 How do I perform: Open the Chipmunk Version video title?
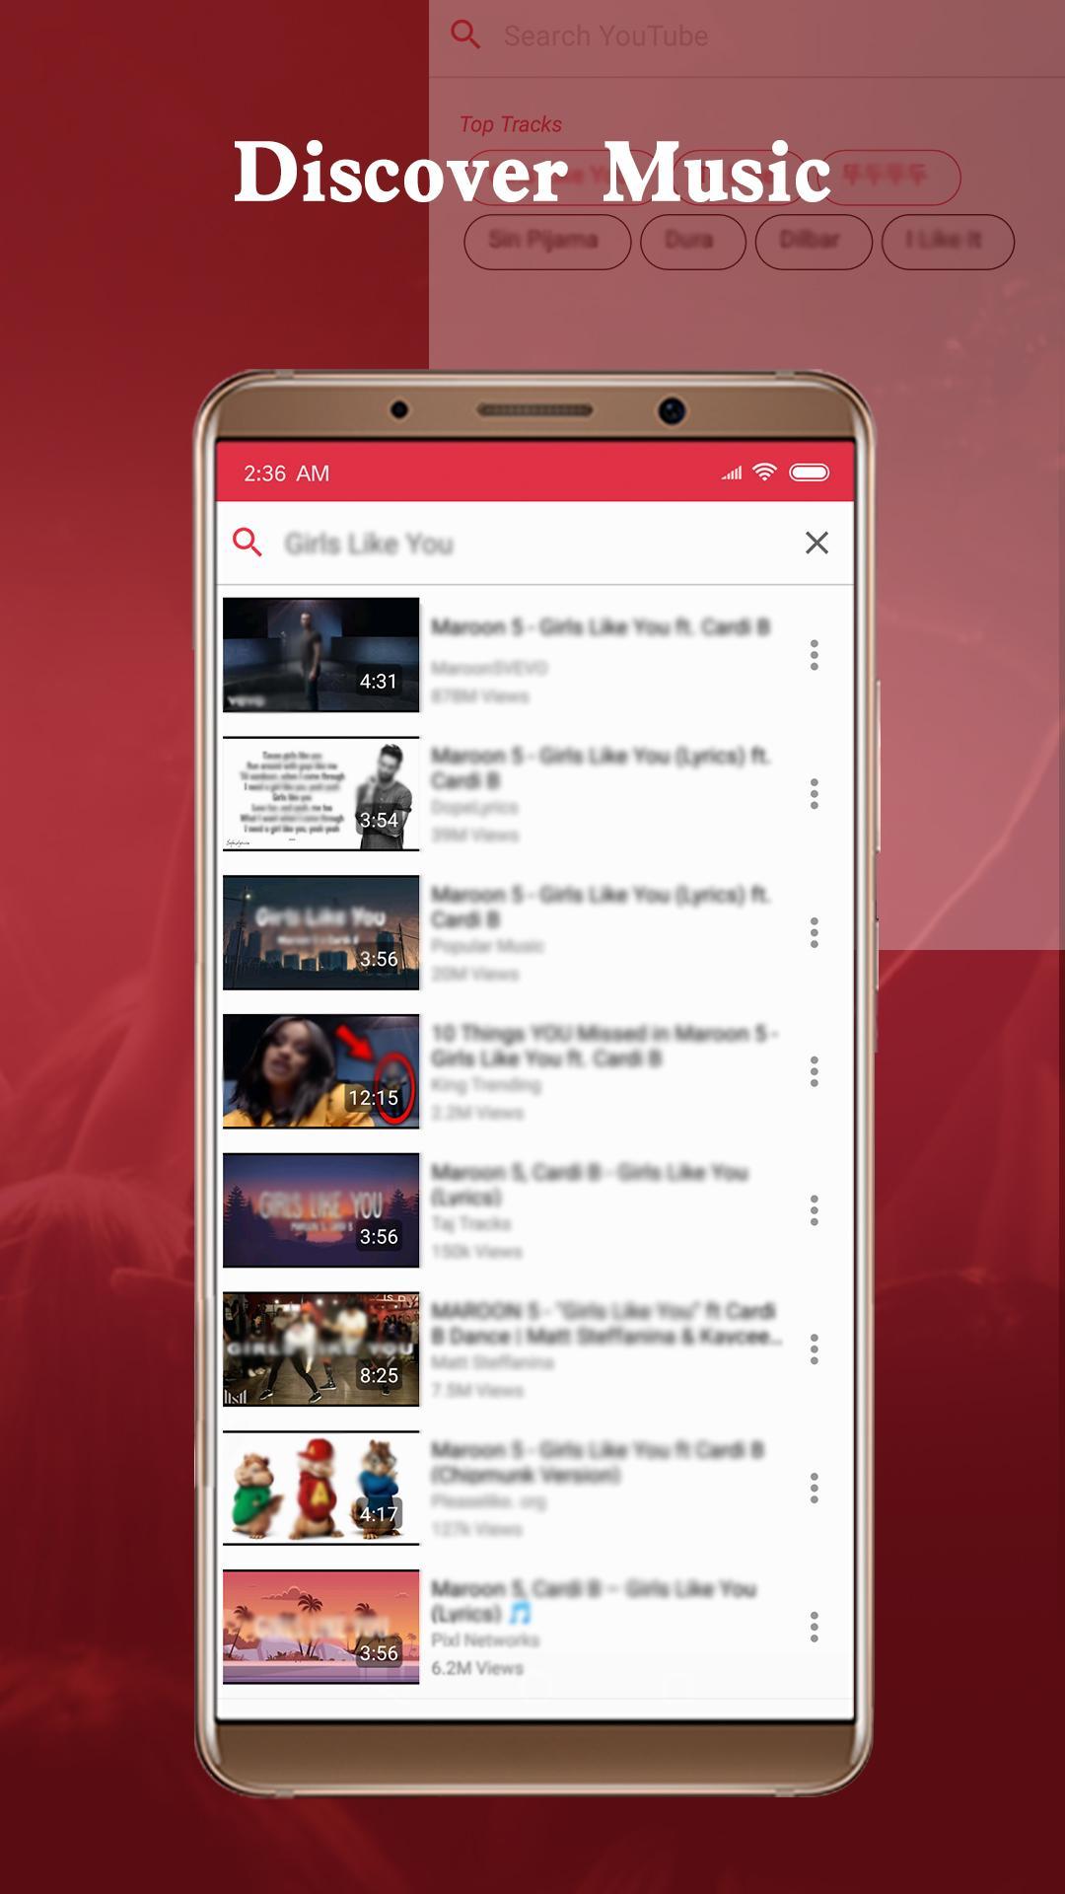[x=598, y=1463]
